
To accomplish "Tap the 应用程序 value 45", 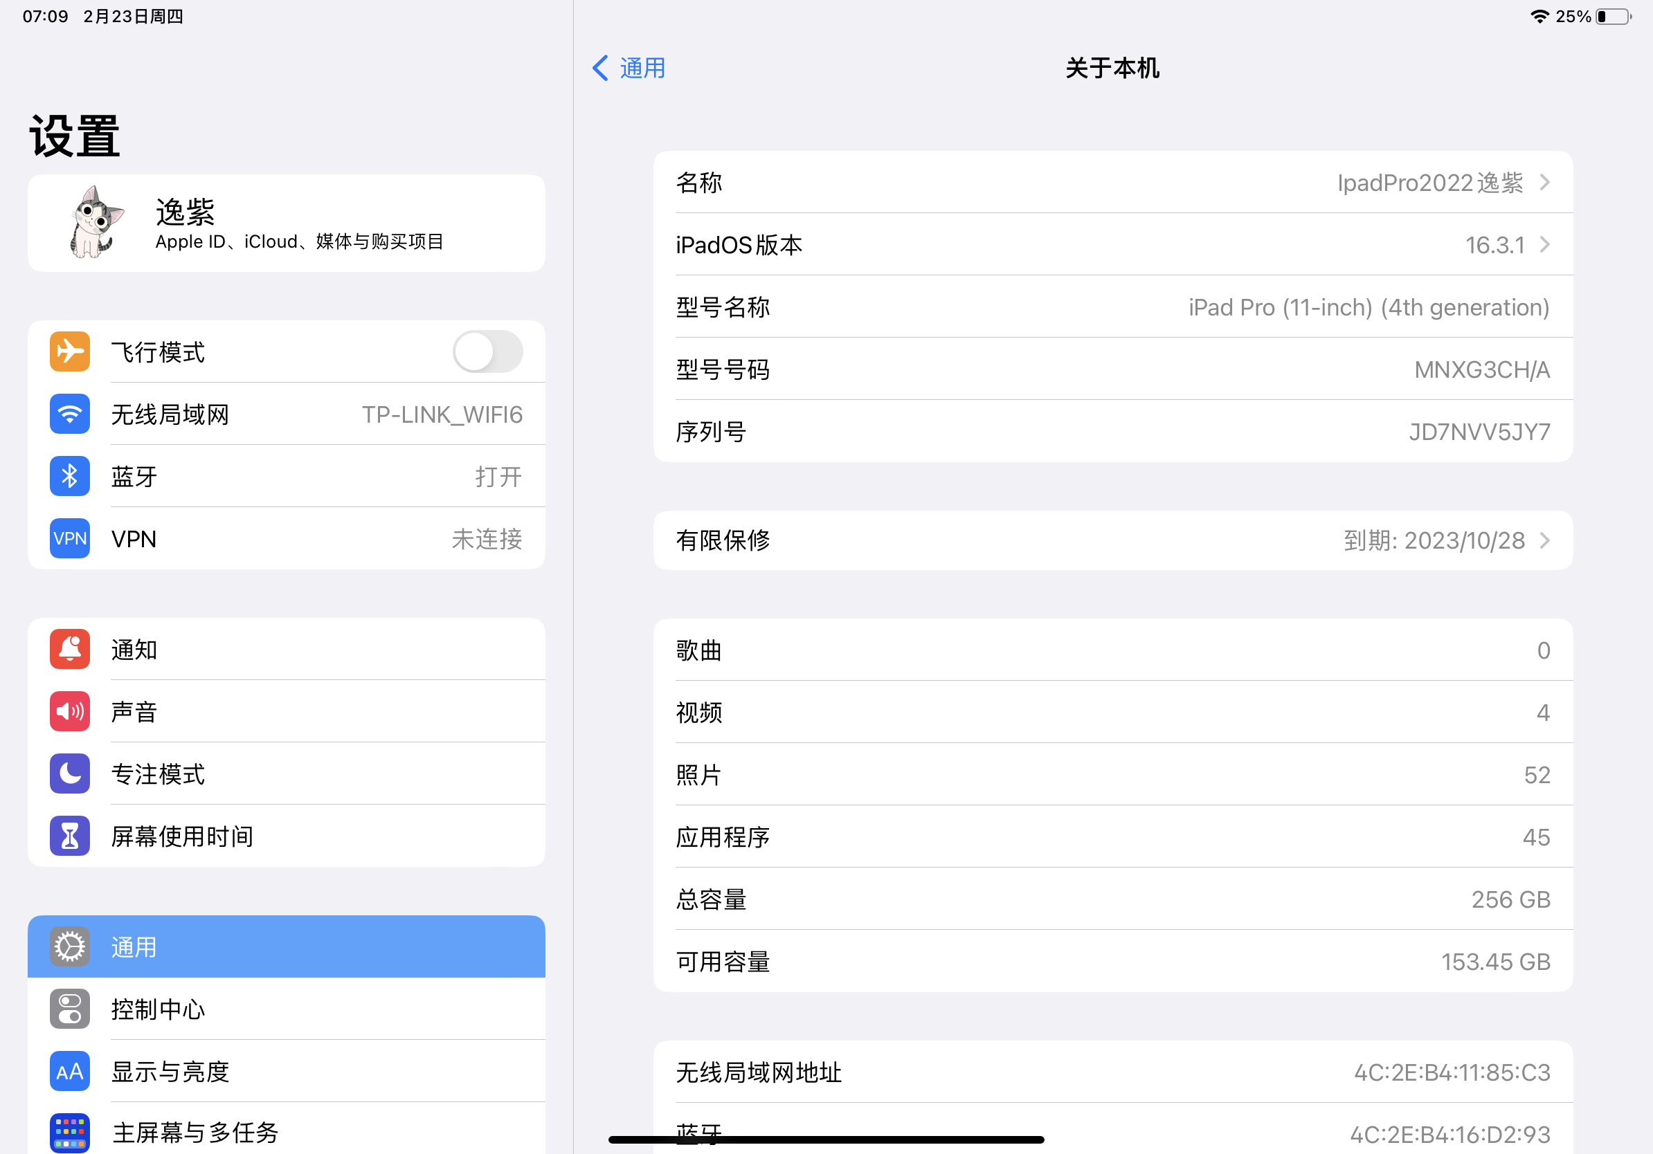I will point(1537,837).
